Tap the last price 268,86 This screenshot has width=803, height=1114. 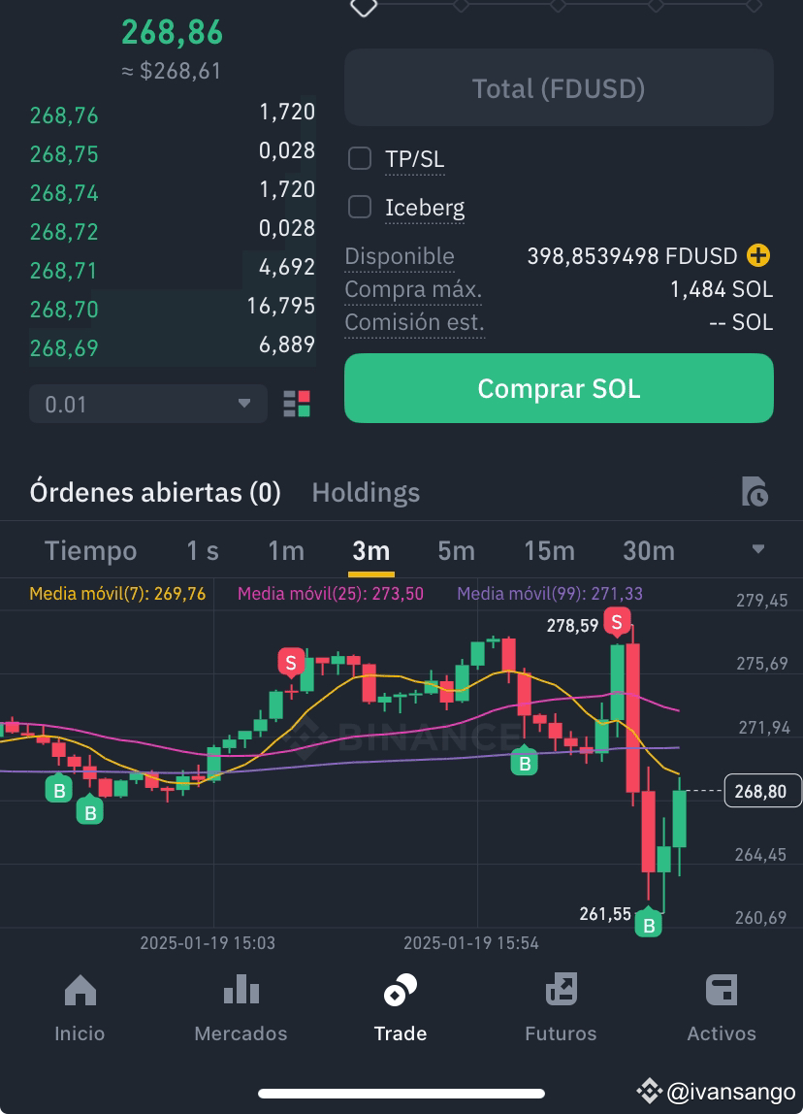(173, 33)
